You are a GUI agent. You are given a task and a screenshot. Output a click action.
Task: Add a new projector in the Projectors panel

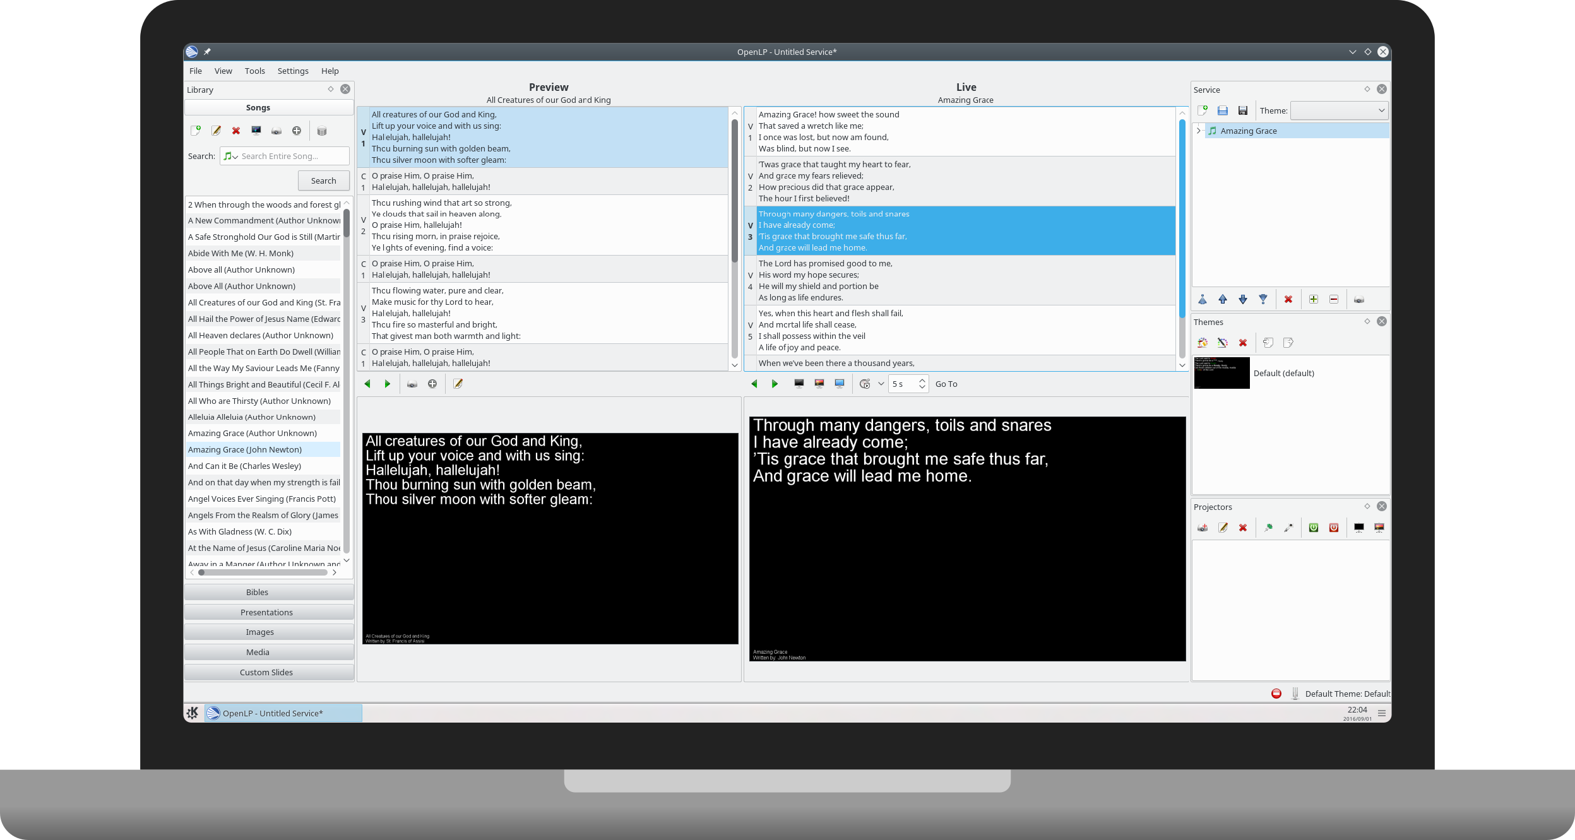pyautogui.click(x=1203, y=528)
